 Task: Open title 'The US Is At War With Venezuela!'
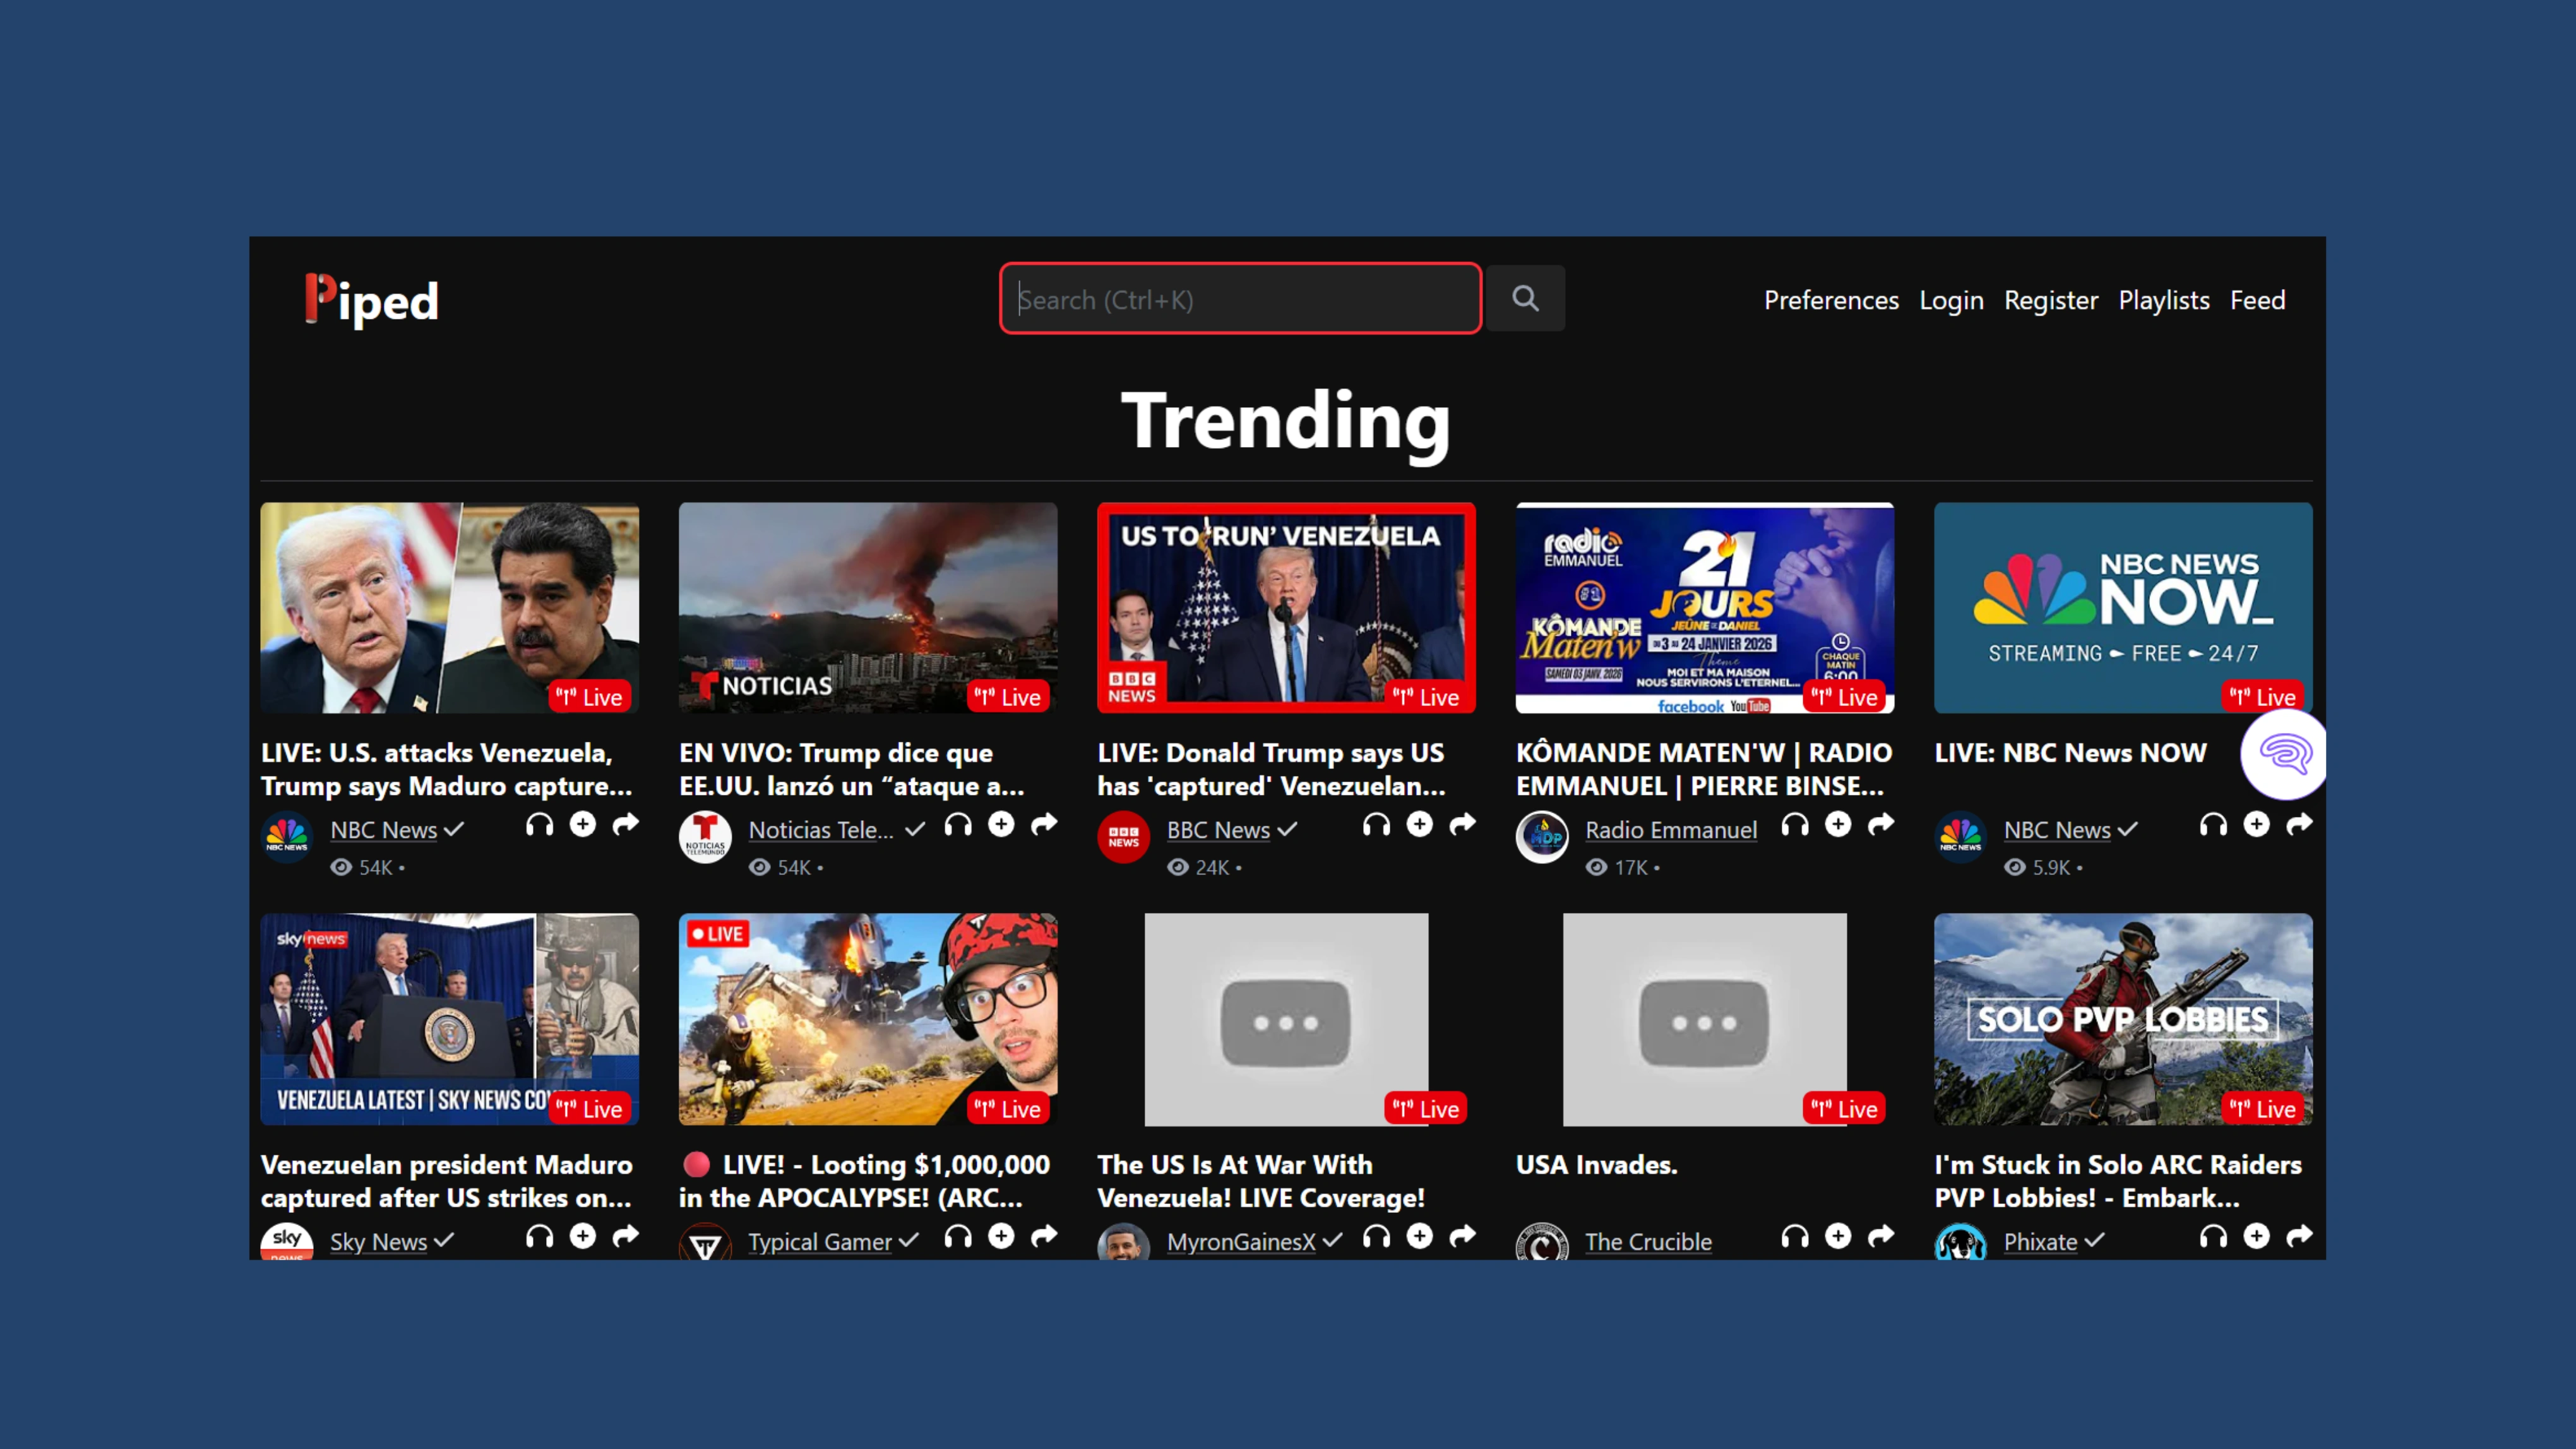click(1260, 1181)
